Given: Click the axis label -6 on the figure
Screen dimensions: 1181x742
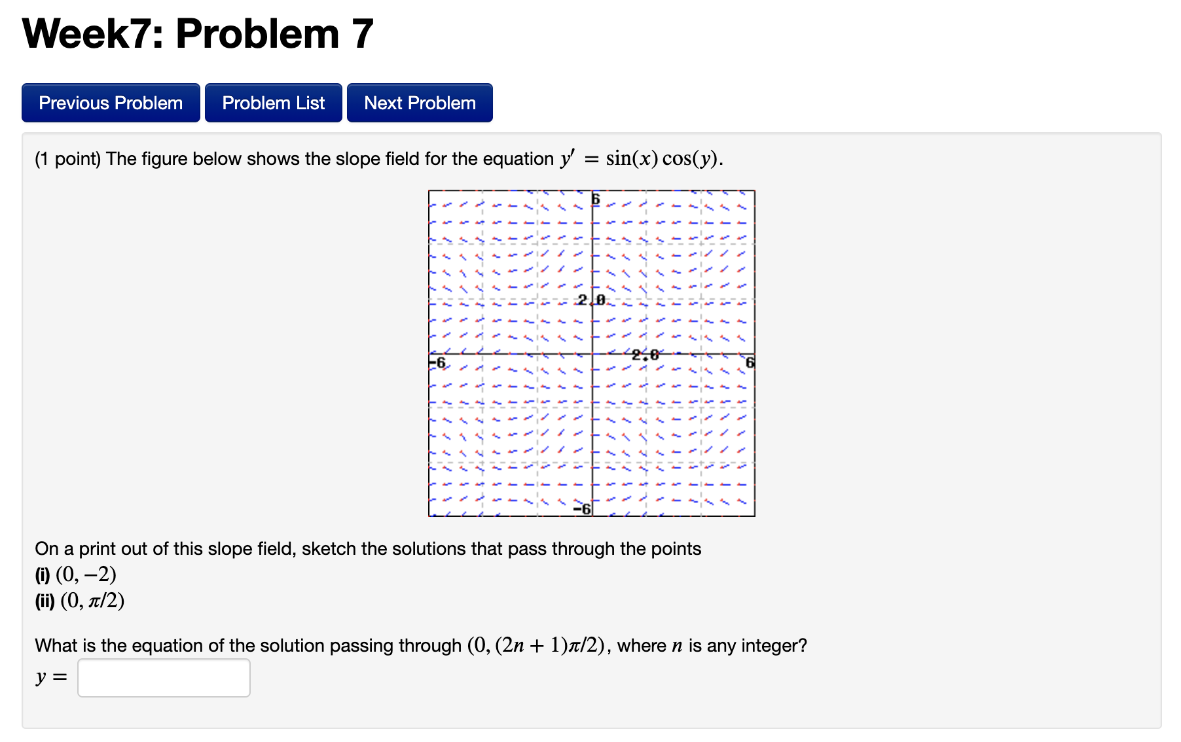Looking at the screenshot, I should pyautogui.click(x=581, y=507).
